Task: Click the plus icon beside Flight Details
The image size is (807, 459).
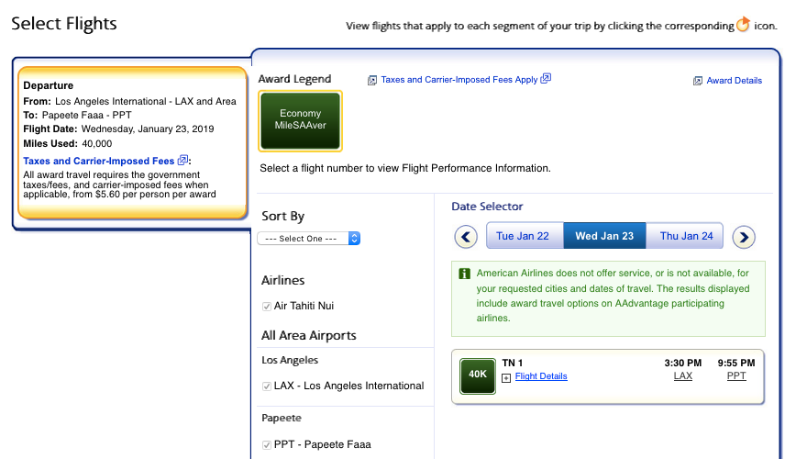Action: pyautogui.click(x=506, y=377)
